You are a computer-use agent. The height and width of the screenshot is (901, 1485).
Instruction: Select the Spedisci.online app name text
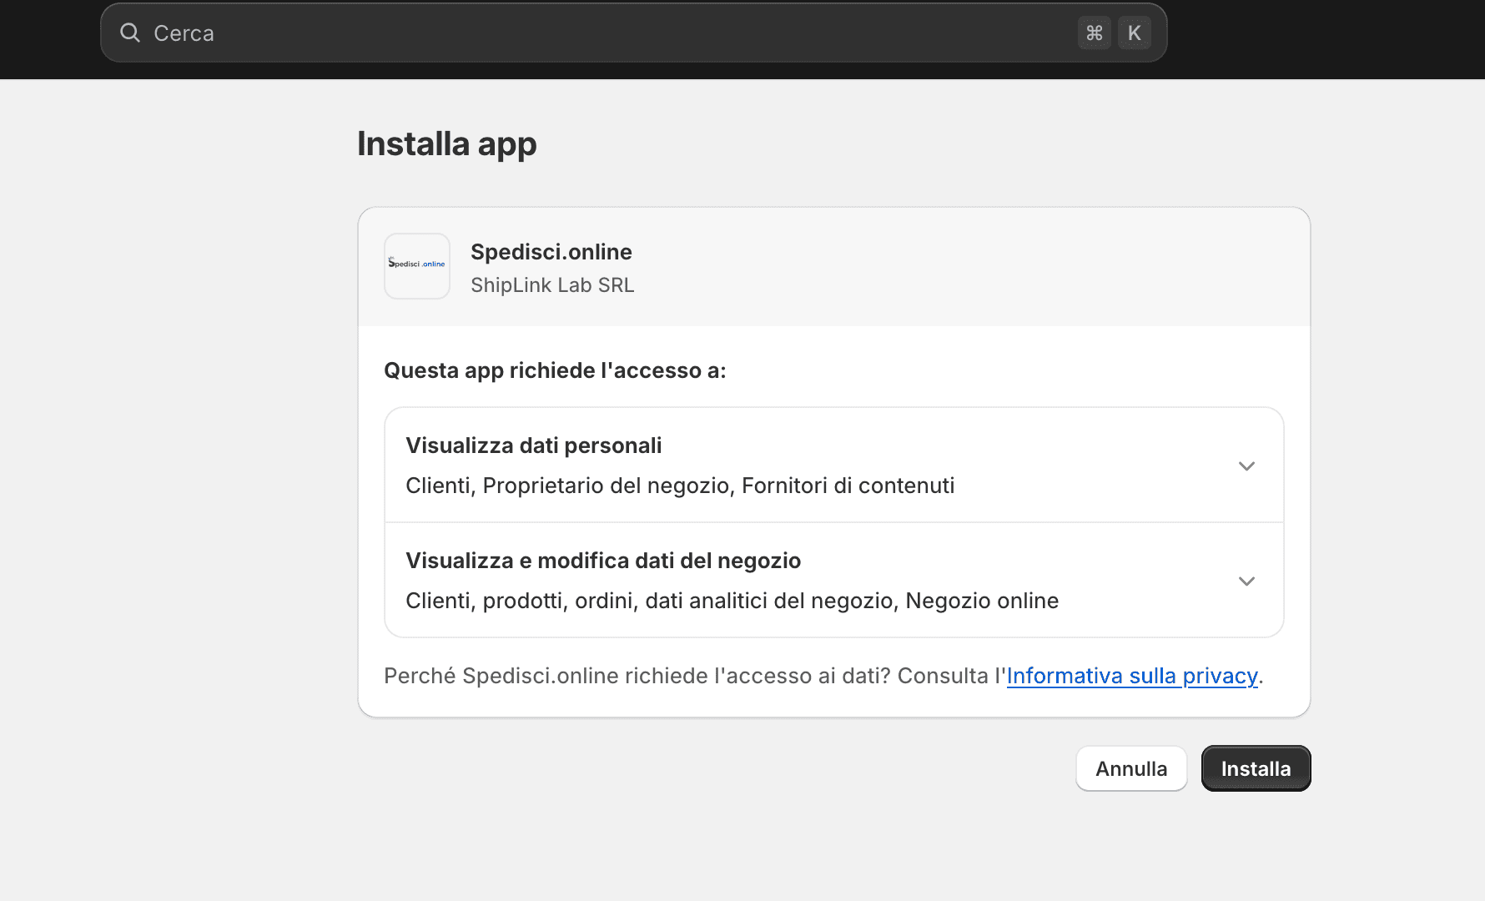point(551,252)
